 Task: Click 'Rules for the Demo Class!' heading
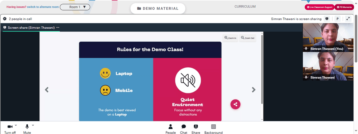click(x=150, y=49)
